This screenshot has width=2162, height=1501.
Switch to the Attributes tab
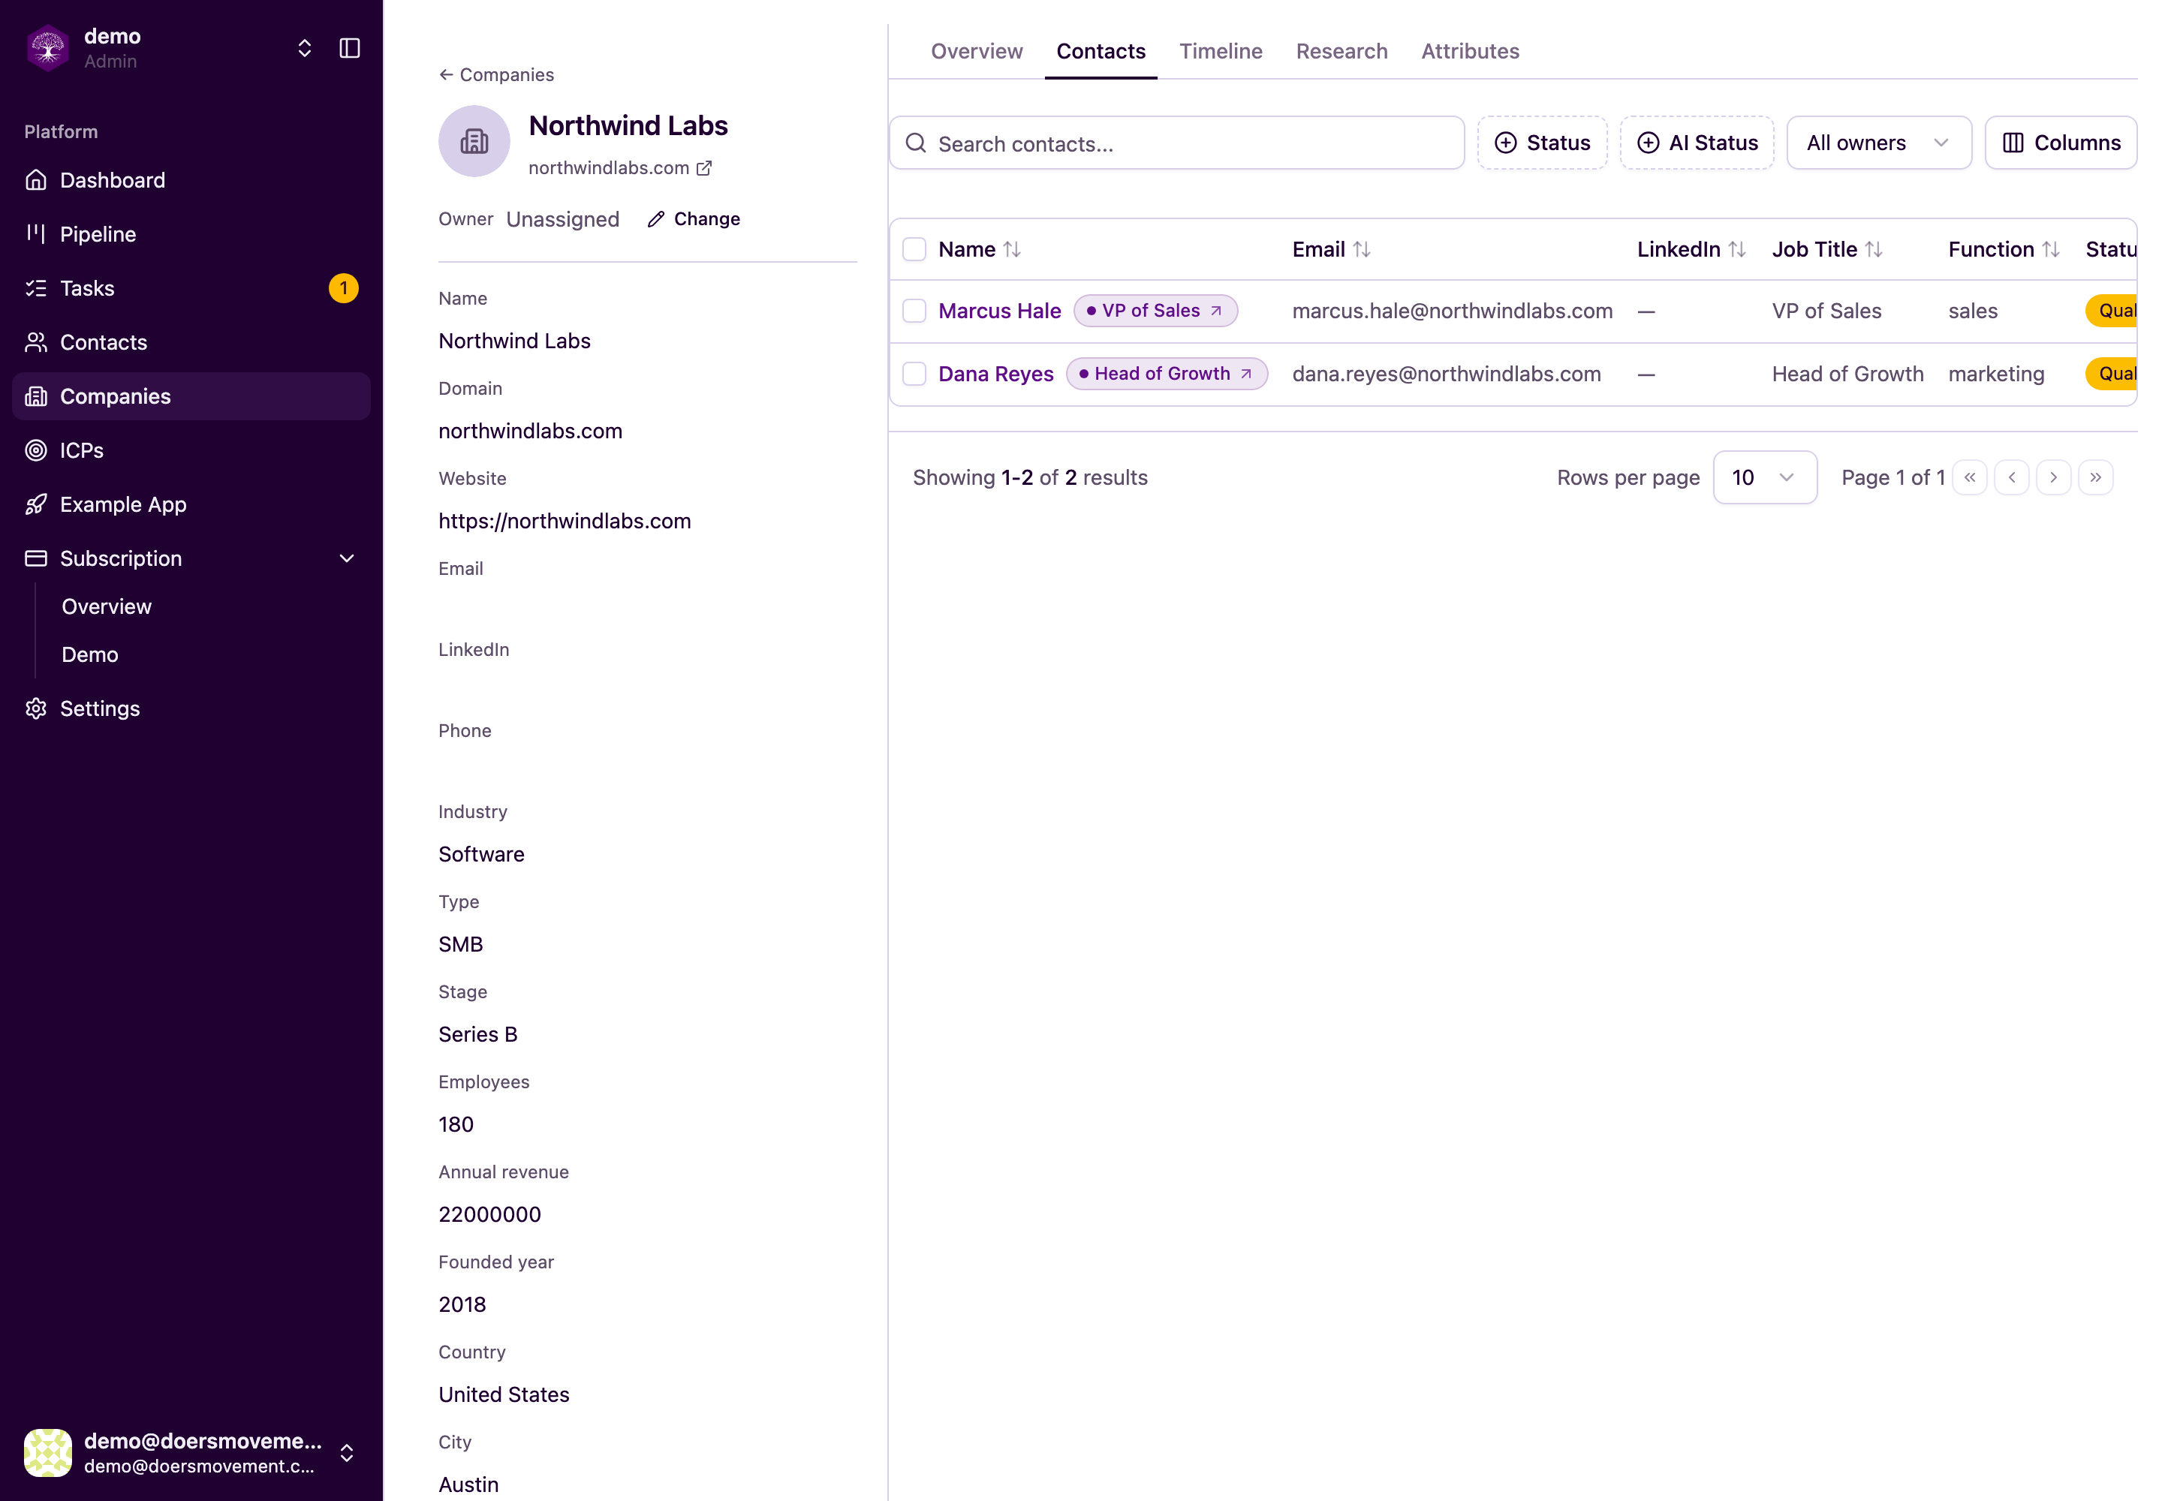point(1470,51)
